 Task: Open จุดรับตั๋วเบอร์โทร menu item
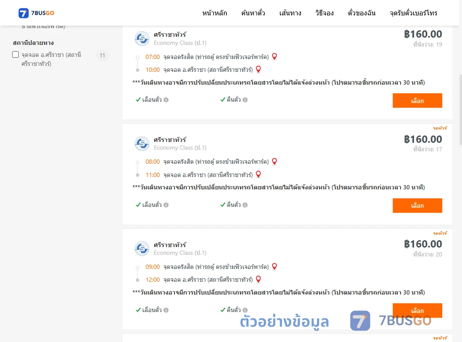click(413, 13)
